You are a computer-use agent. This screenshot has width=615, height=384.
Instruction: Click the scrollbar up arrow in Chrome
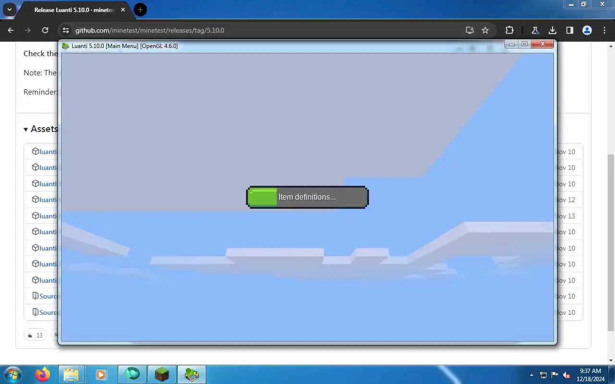611,45
